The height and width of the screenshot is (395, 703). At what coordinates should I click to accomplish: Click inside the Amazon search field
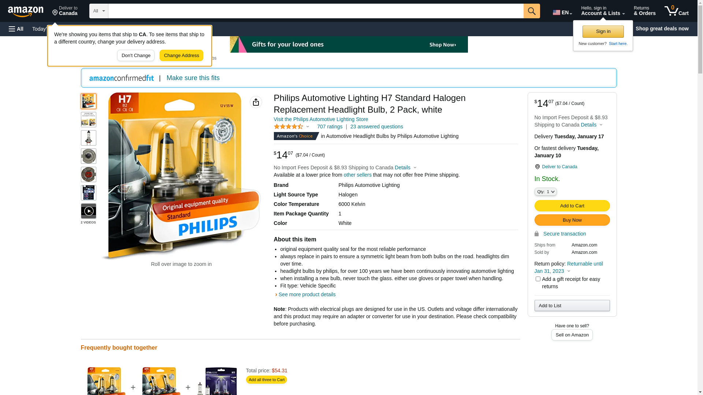tap(316, 11)
